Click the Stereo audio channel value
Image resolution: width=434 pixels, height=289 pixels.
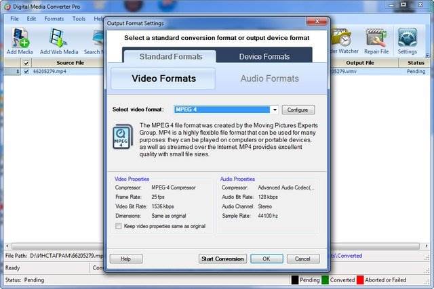click(x=265, y=206)
